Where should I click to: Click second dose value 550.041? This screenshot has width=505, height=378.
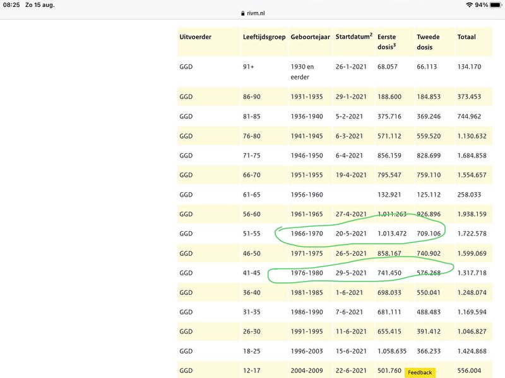pyautogui.click(x=429, y=292)
